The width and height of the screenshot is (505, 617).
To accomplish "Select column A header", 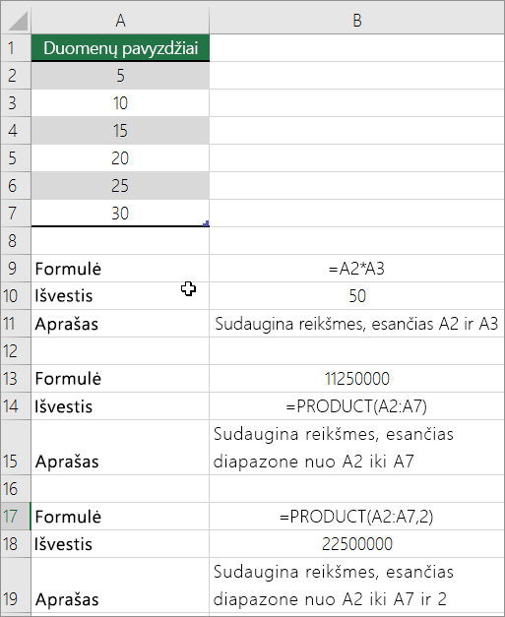I will (120, 20).
